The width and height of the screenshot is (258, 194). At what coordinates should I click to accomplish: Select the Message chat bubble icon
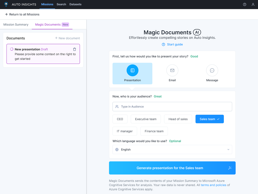click(212, 70)
